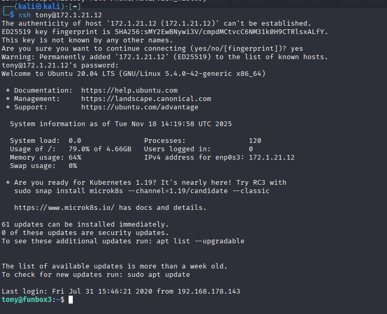Click the ssh tony@172.1.21.12 command text
This screenshot has height=314, width=387.
pyautogui.click(x=60, y=15)
